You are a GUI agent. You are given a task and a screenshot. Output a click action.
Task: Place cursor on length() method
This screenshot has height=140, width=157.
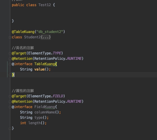click(35, 123)
